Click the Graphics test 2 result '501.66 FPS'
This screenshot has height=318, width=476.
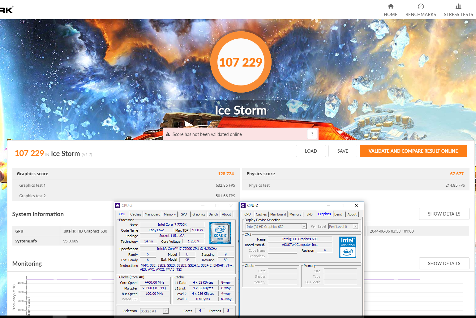point(225,196)
